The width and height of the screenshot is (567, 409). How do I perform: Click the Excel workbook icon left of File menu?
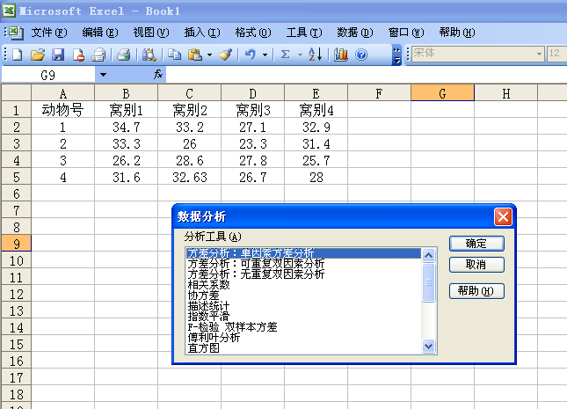point(15,33)
